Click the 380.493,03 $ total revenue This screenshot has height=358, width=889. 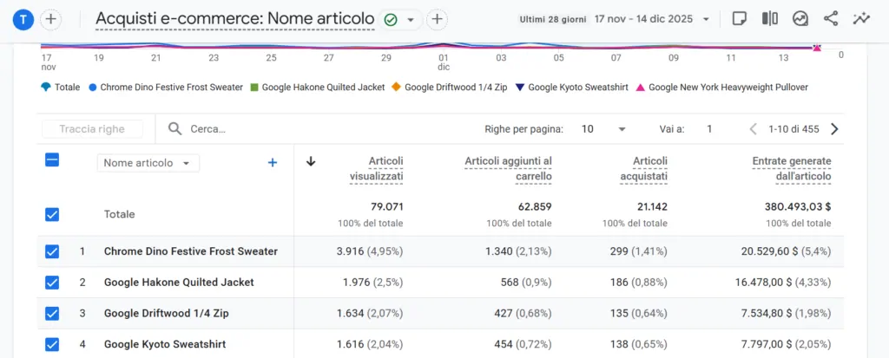tap(798, 207)
